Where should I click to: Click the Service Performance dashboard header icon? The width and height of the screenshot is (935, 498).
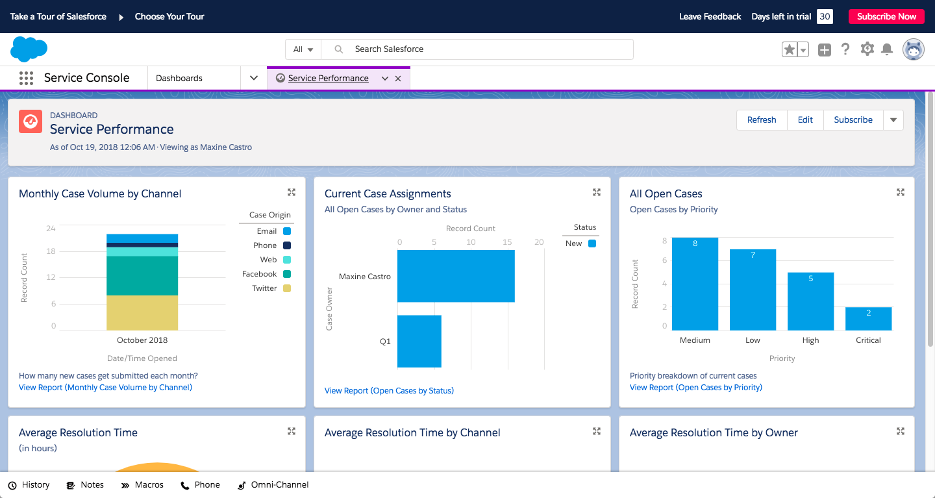click(31, 121)
